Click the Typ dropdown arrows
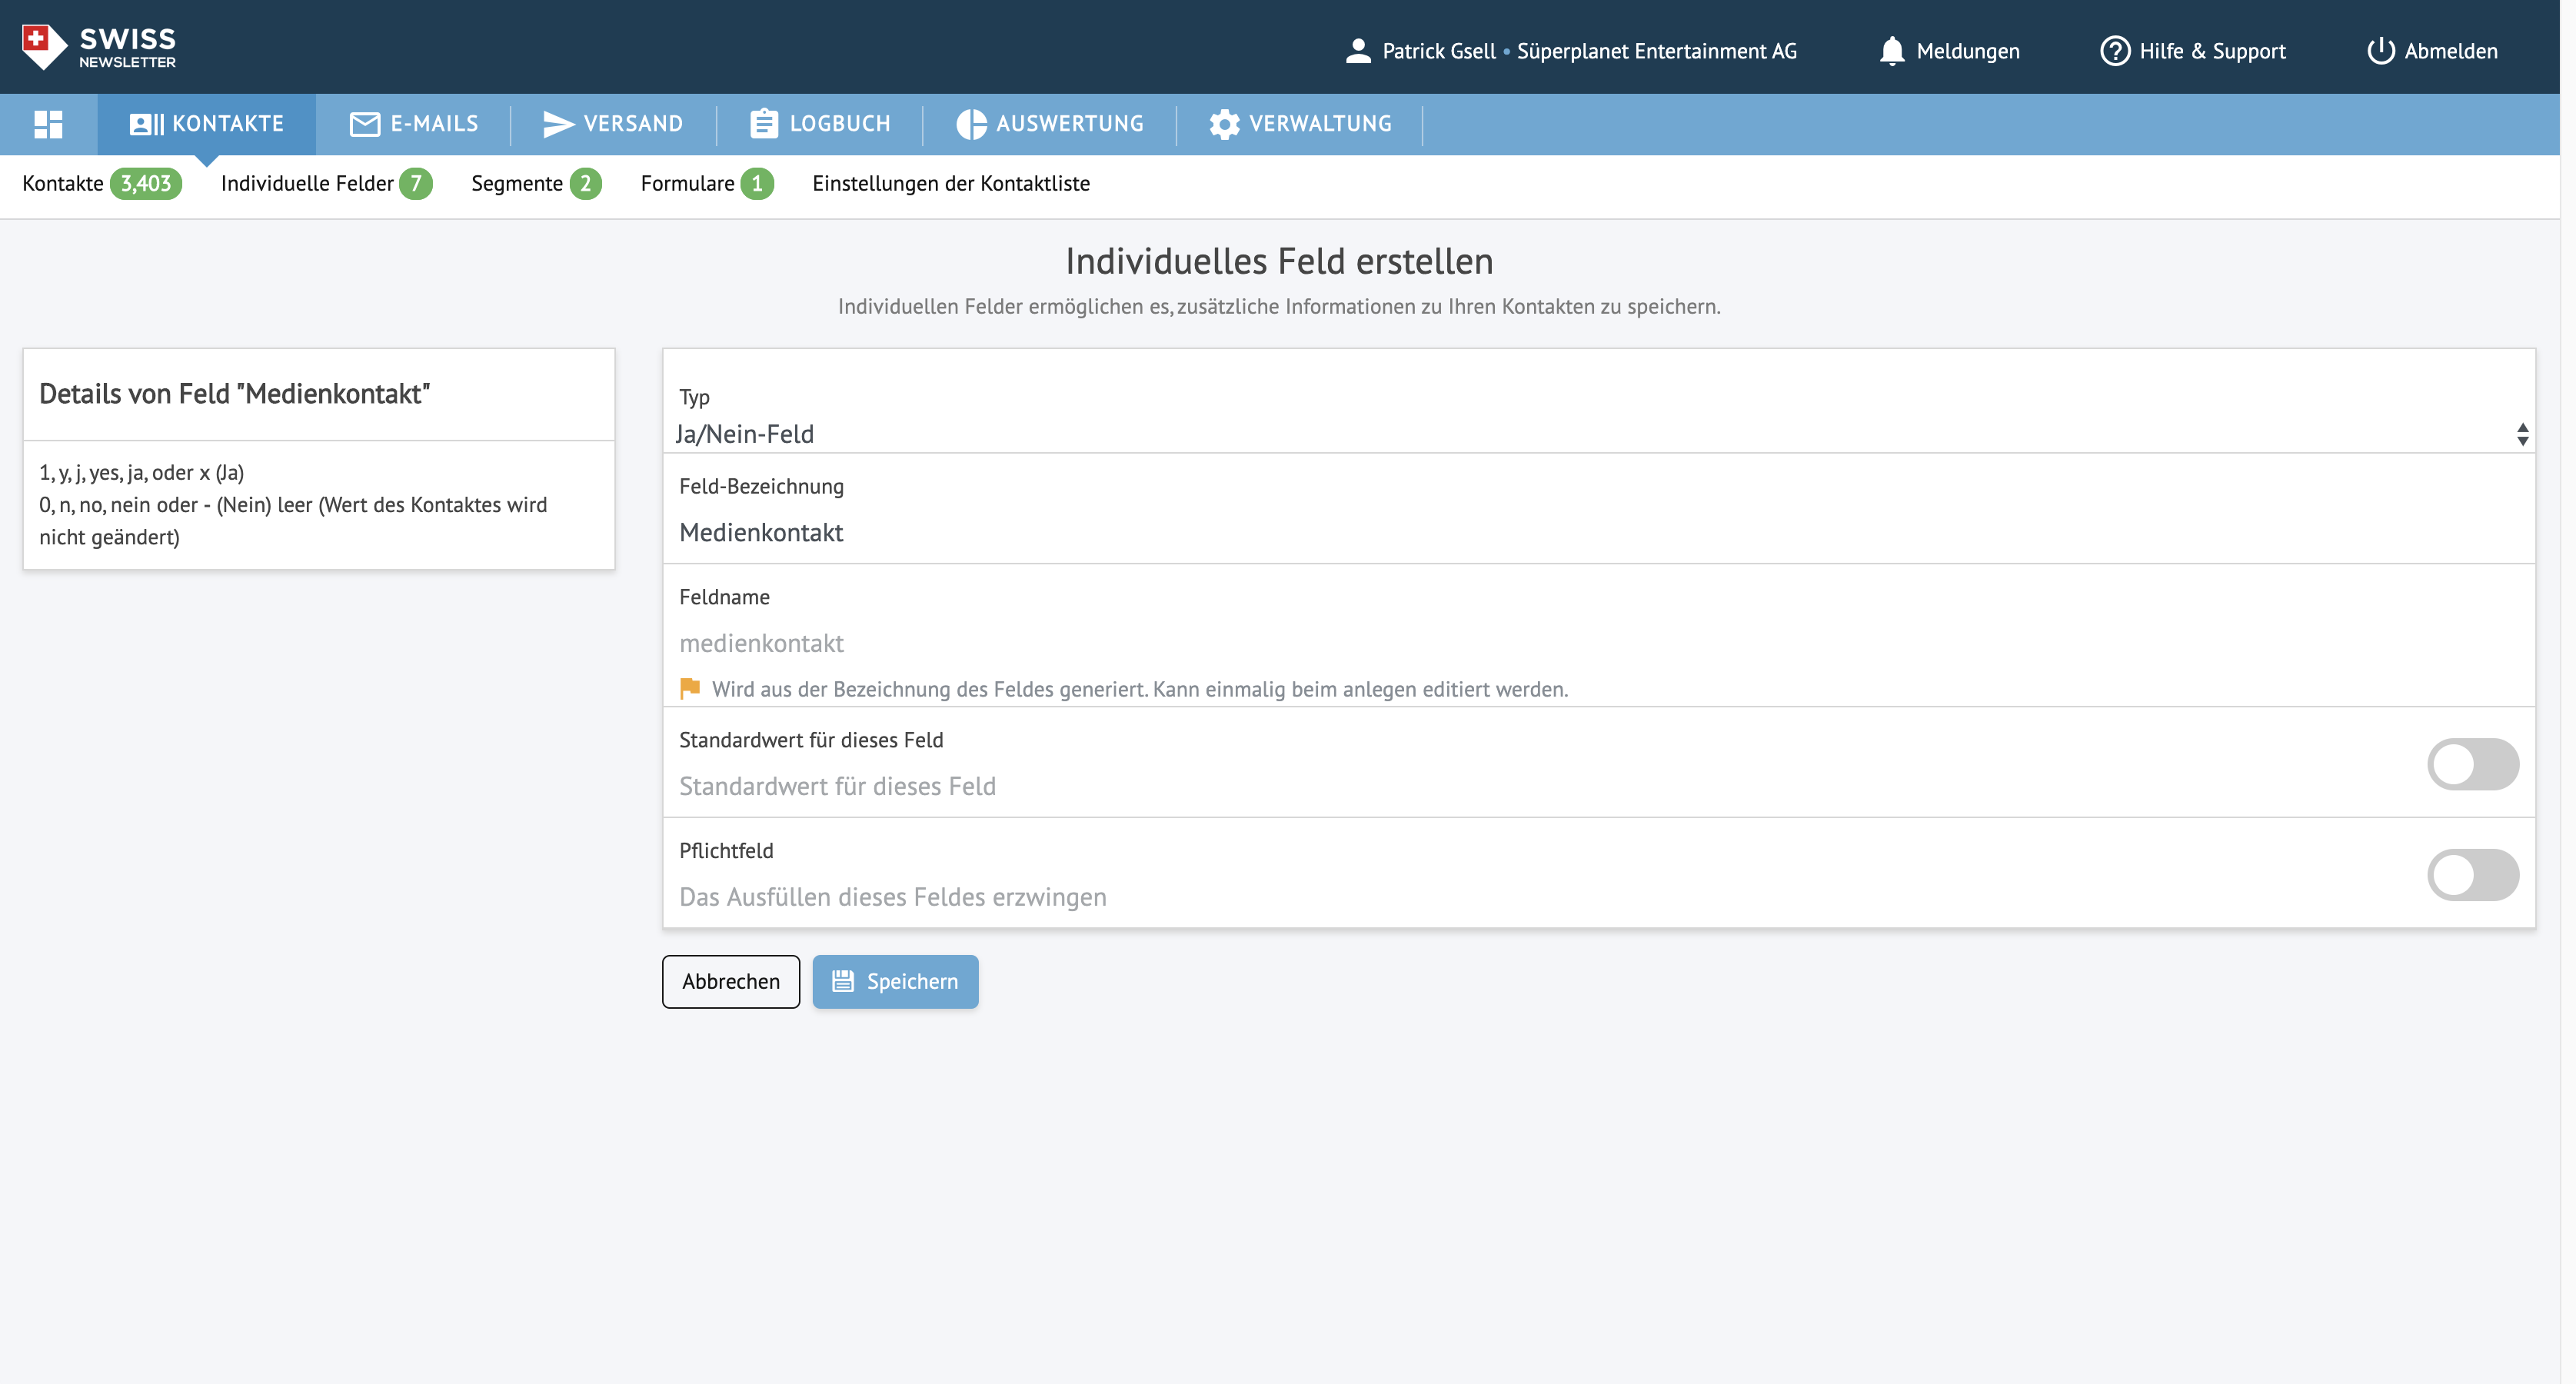Image resolution: width=2576 pixels, height=1384 pixels. click(2522, 434)
